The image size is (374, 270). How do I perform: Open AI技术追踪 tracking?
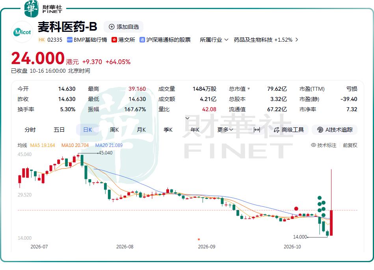(x=335, y=130)
